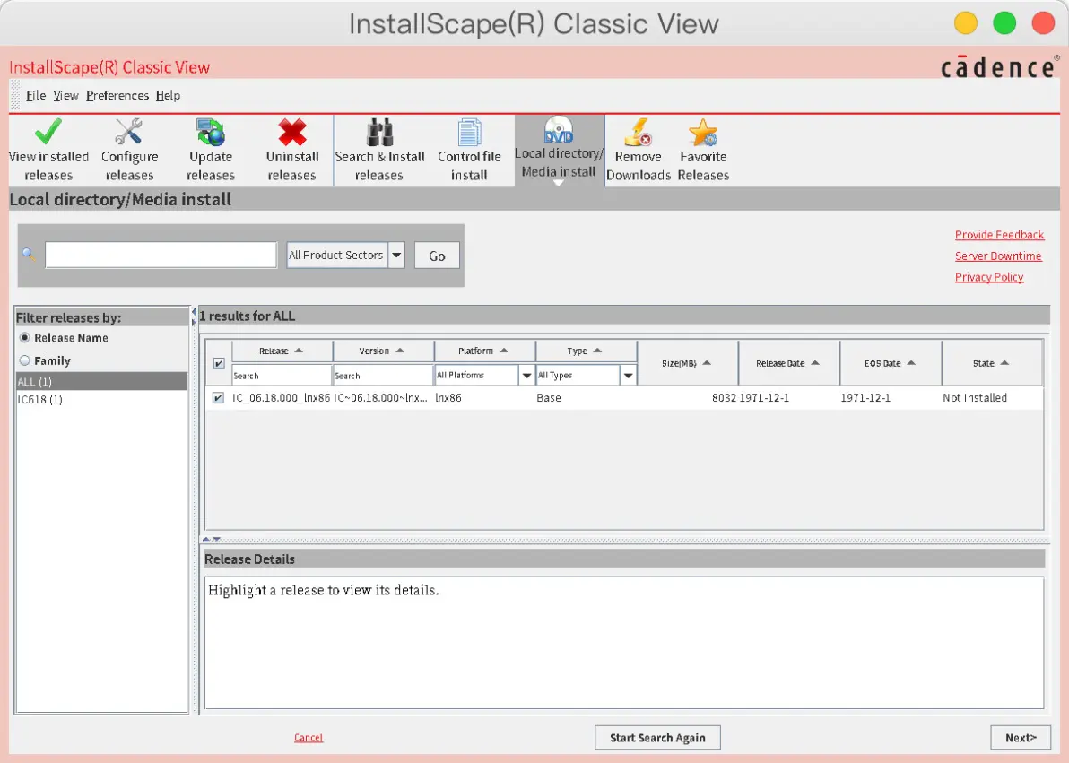
Task: Select the Release Name radio button
Action: tap(25, 337)
